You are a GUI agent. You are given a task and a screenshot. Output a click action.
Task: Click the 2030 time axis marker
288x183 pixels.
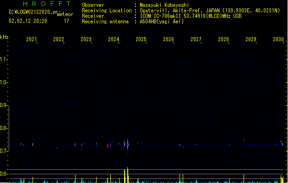point(278,39)
